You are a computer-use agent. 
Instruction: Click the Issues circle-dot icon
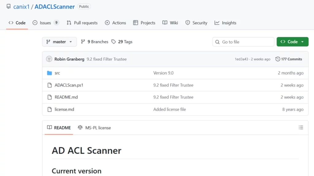[35, 23]
